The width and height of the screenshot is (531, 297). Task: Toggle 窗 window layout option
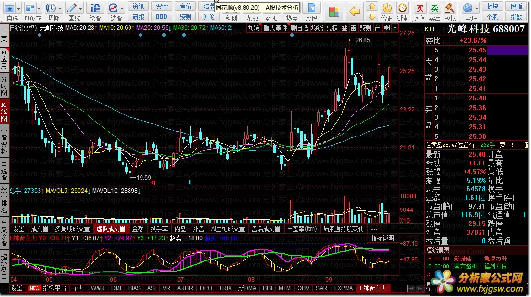(353, 28)
